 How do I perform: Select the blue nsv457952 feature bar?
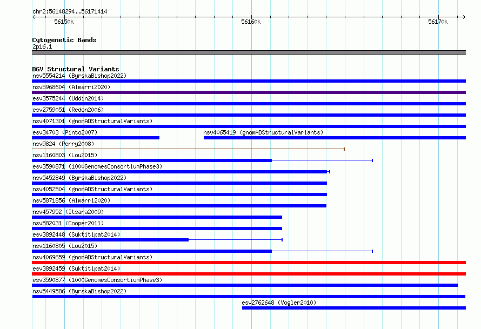157,217
